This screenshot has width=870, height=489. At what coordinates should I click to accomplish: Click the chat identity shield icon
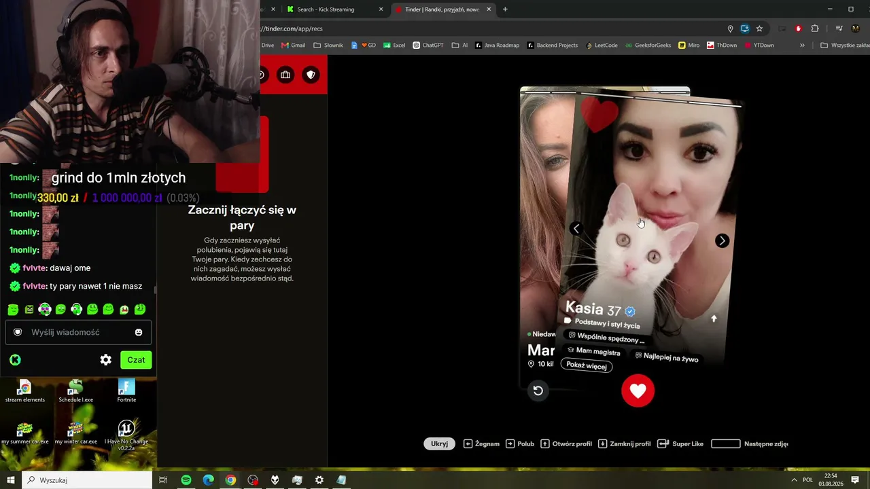18,332
